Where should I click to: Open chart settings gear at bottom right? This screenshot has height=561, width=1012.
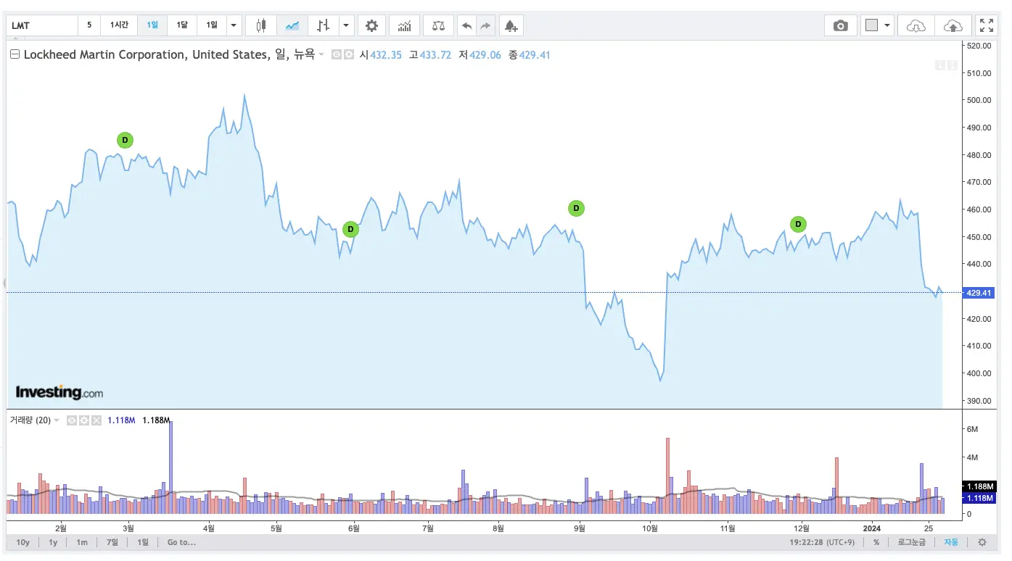tap(982, 542)
